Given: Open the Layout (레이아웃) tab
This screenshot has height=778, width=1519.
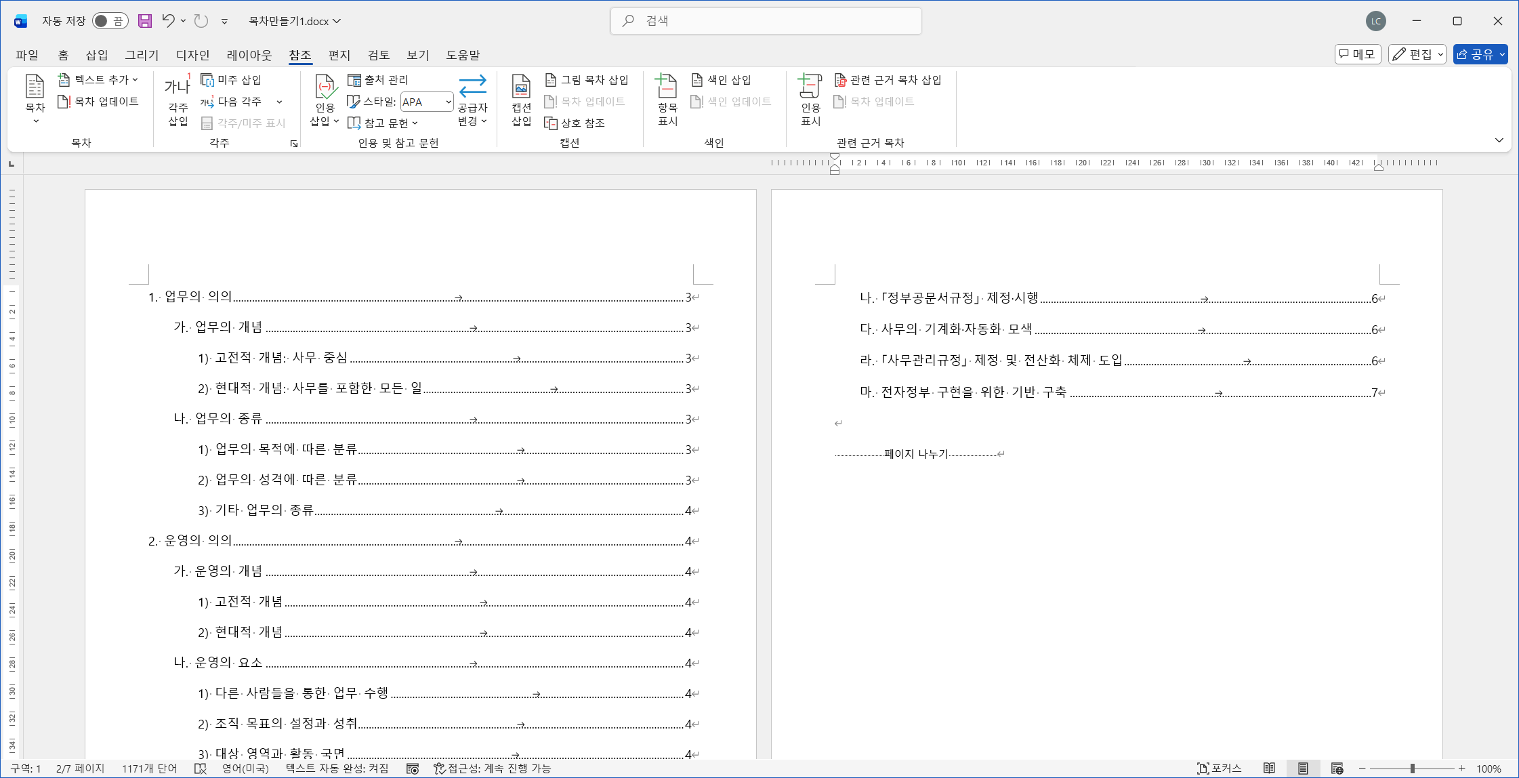Looking at the screenshot, I should [249, 55].
